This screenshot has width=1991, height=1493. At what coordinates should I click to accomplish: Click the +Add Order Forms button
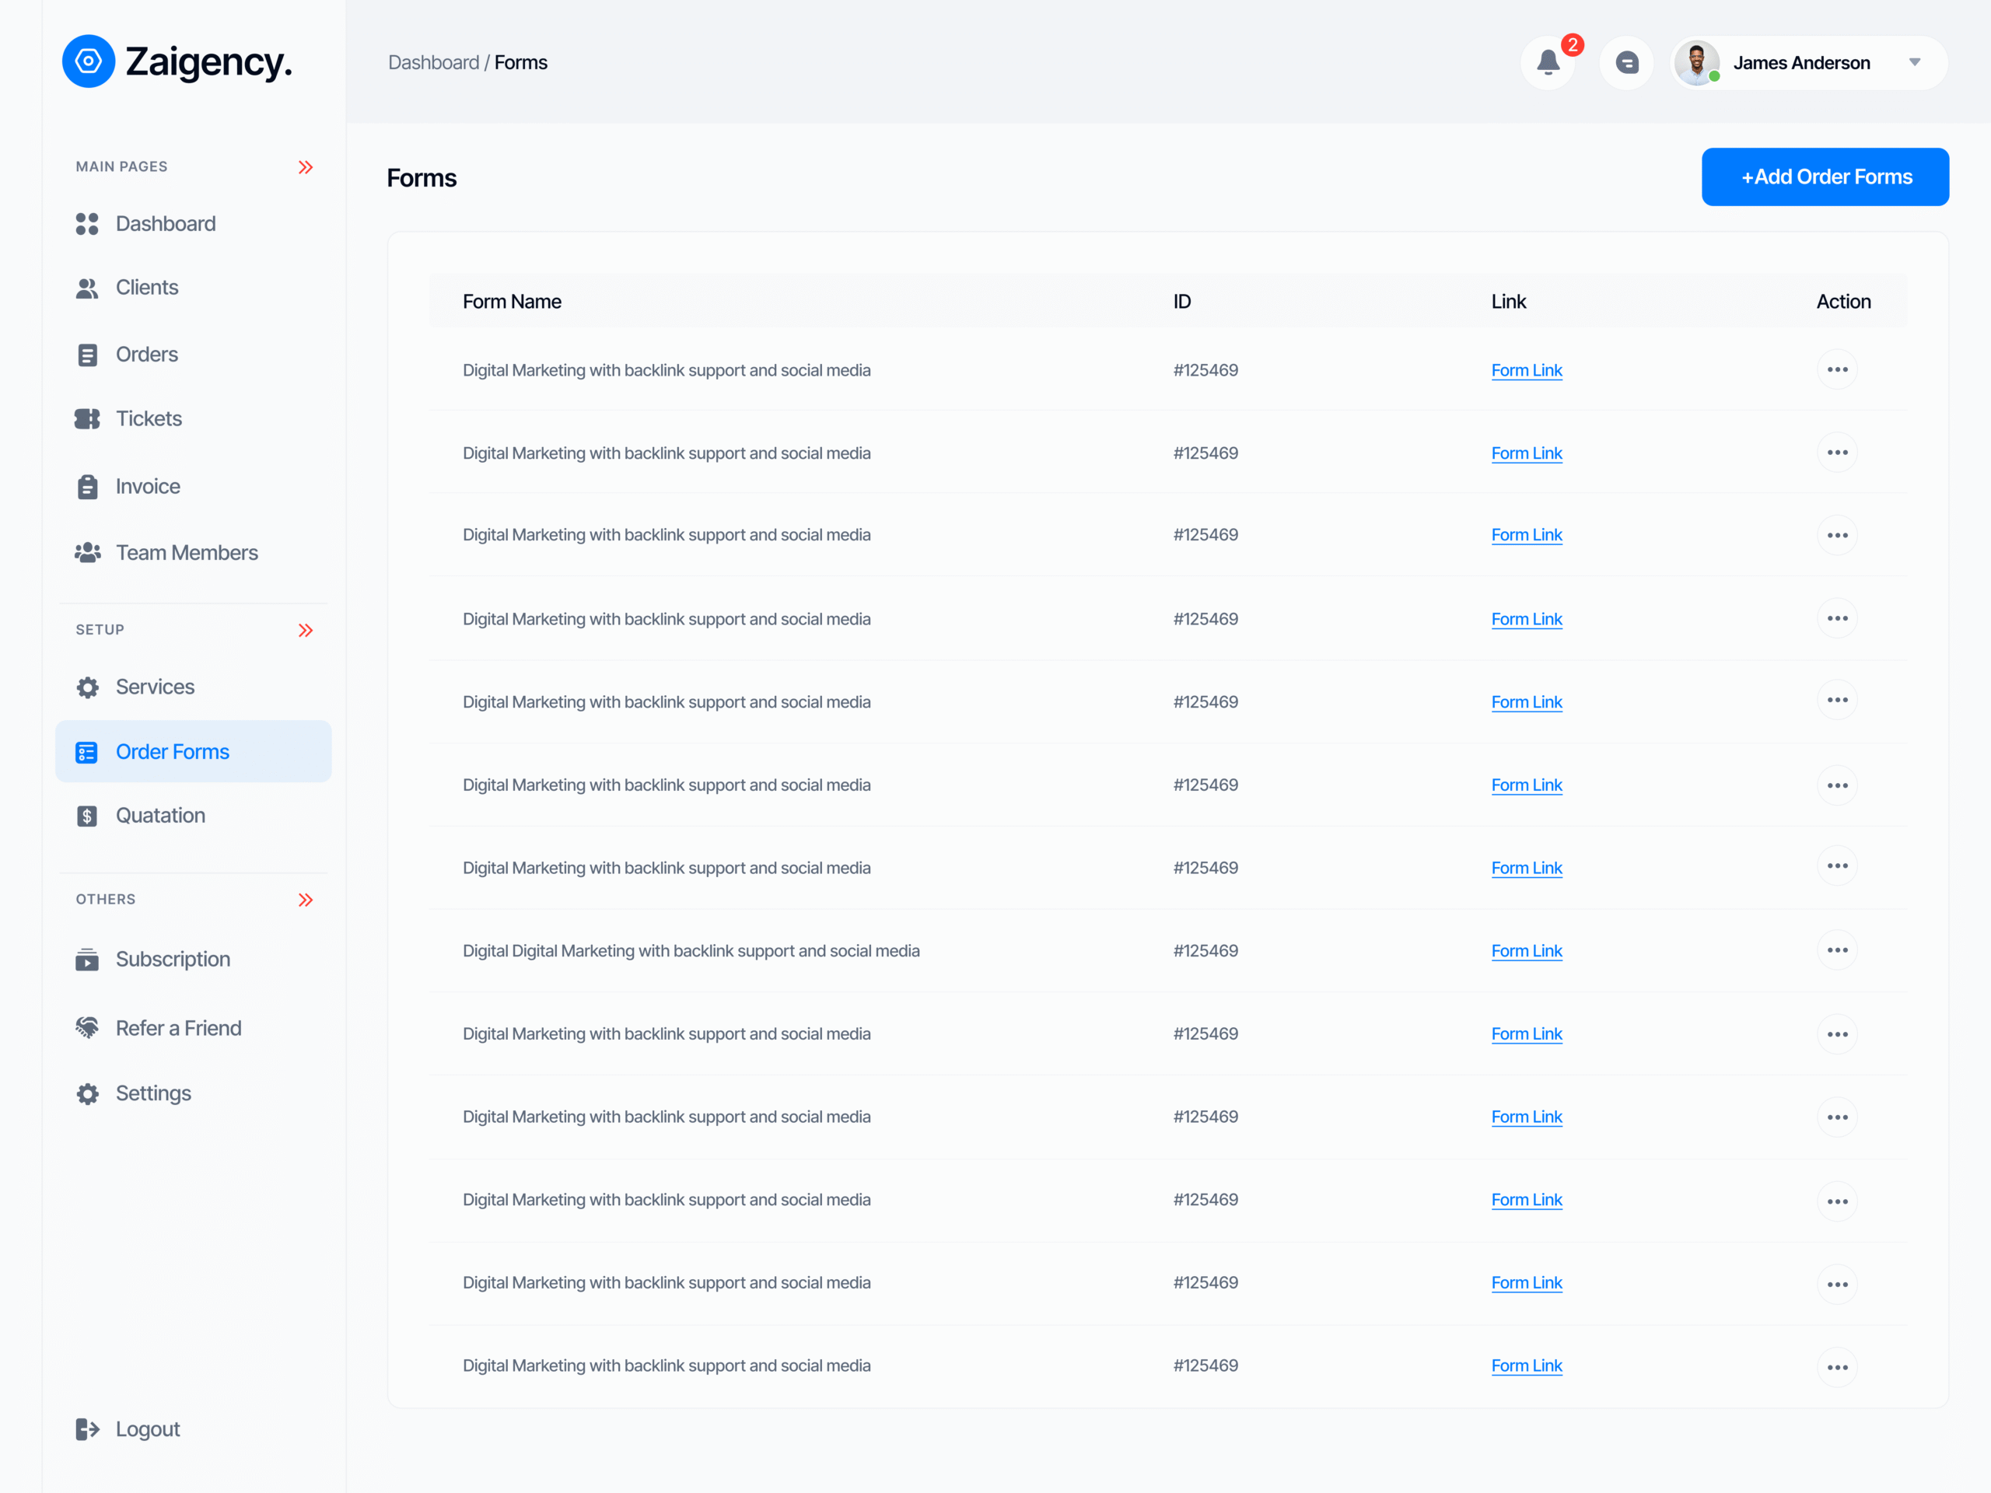click(x=1825, y=177)
